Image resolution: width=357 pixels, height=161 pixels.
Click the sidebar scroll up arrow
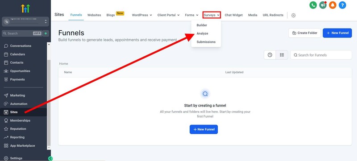[x=49, y=44]
